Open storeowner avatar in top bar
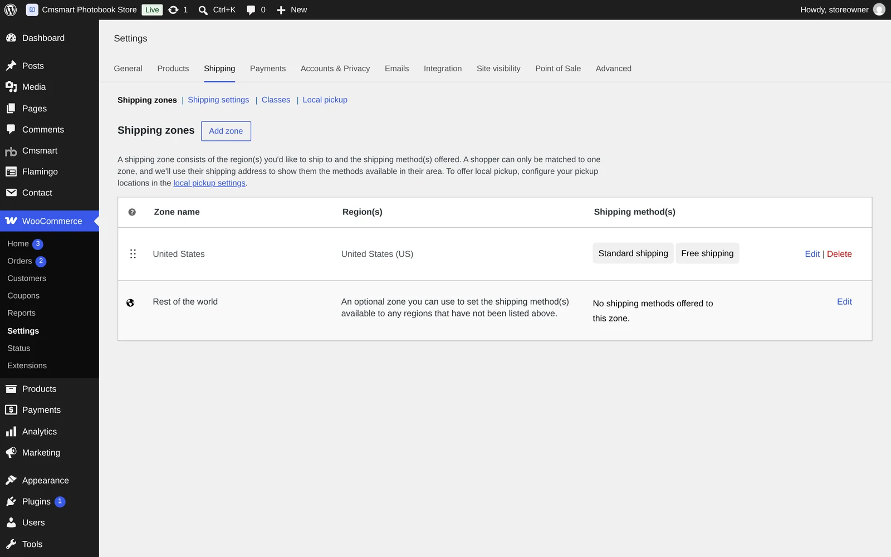The height and width of the screenshot is (557, 891). pos(879,9)
